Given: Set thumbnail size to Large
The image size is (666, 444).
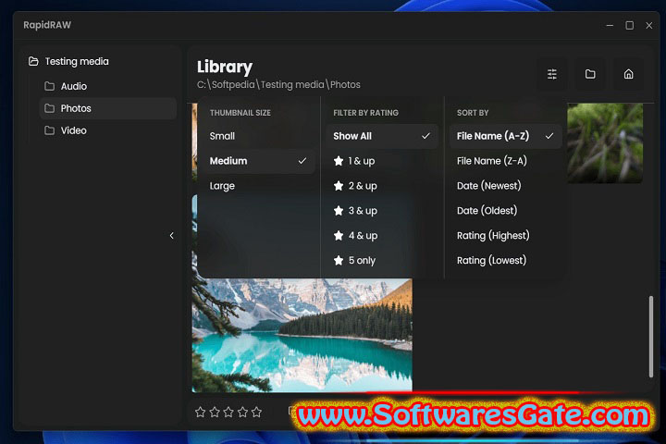Looking at the screenshot, I should (x=259, y=186).
